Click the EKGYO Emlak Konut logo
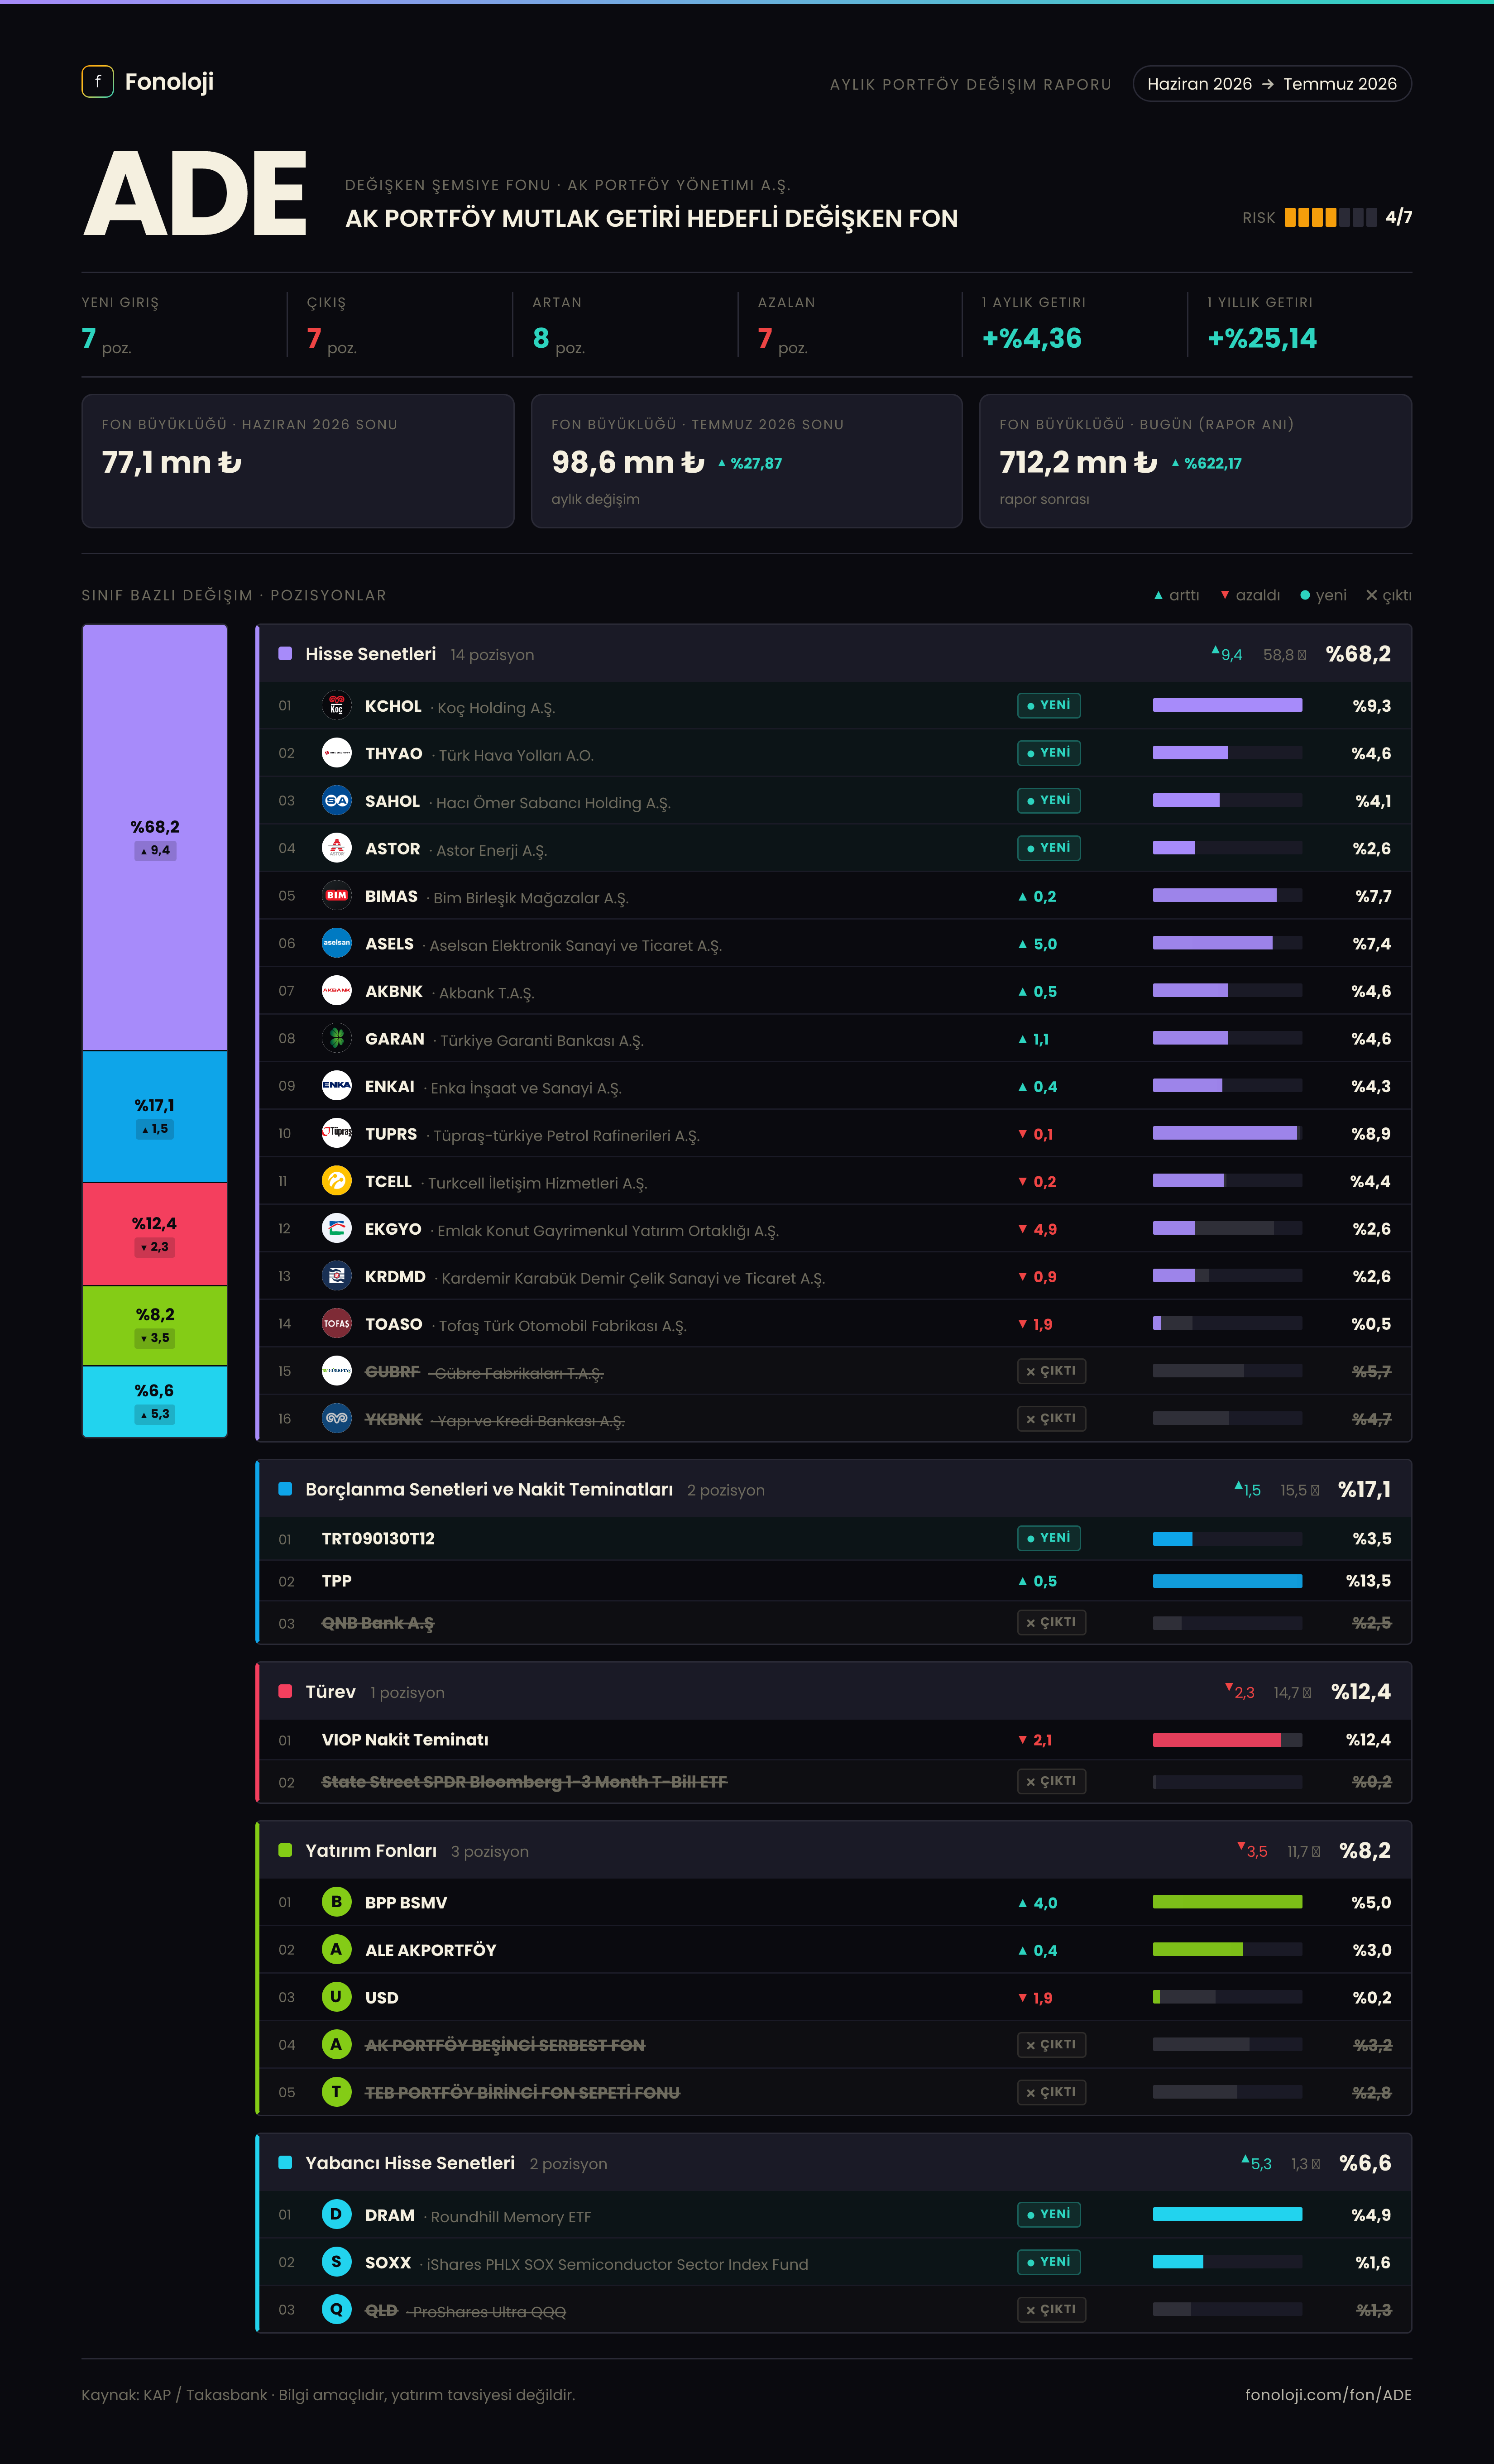This screenshot has width=1494, height=2464. tap(337, 1228)
